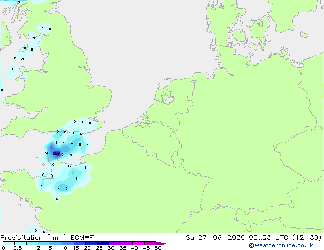Click the "Precipitation [mm]" title text
Viewport: 324px width, 250px height.
click(x=33, y=238)
